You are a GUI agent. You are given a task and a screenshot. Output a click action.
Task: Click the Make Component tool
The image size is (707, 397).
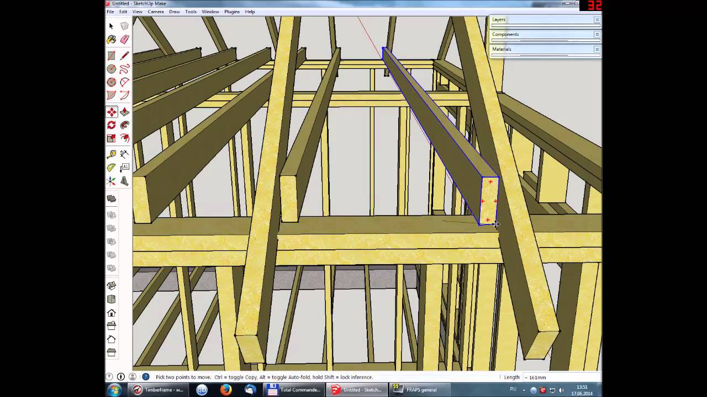pos(124,26)
